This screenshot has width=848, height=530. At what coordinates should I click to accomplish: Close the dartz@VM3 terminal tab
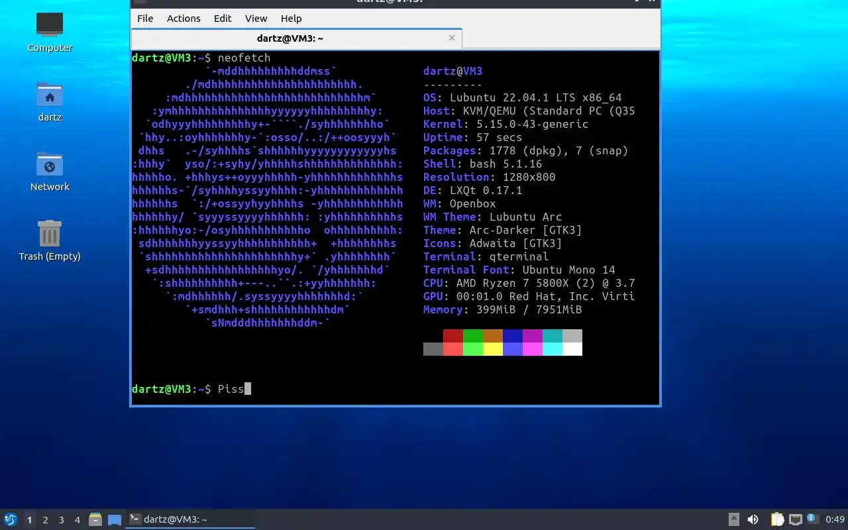click(x=452, y=38)
